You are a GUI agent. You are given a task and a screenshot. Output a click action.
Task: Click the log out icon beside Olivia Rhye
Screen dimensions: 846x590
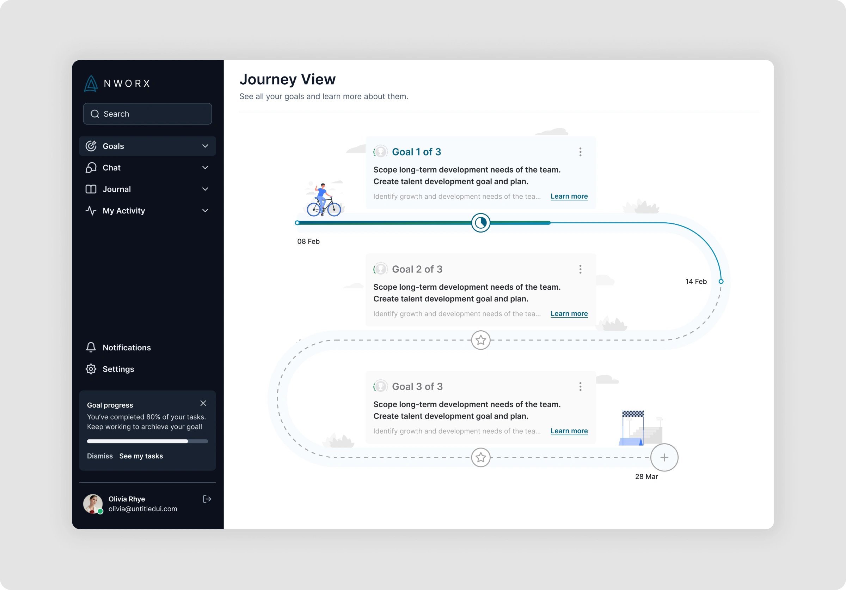(207, 499)
